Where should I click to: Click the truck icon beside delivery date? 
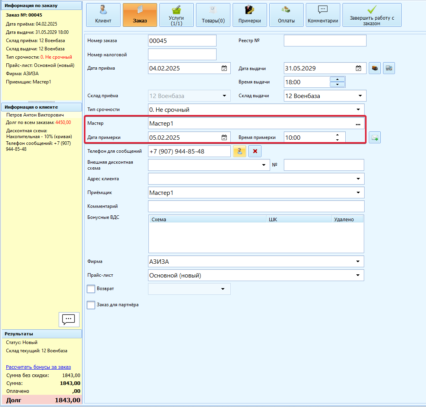tap(389, 68)
